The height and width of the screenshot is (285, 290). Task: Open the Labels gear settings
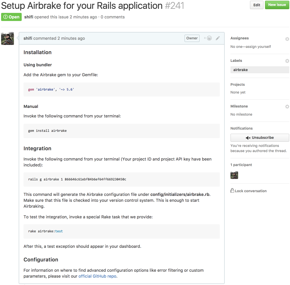coord(287,61)
